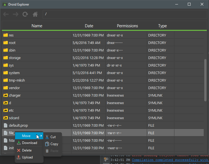
Task: Click the Compilation completed successfully link
Action: pos(170,160)
